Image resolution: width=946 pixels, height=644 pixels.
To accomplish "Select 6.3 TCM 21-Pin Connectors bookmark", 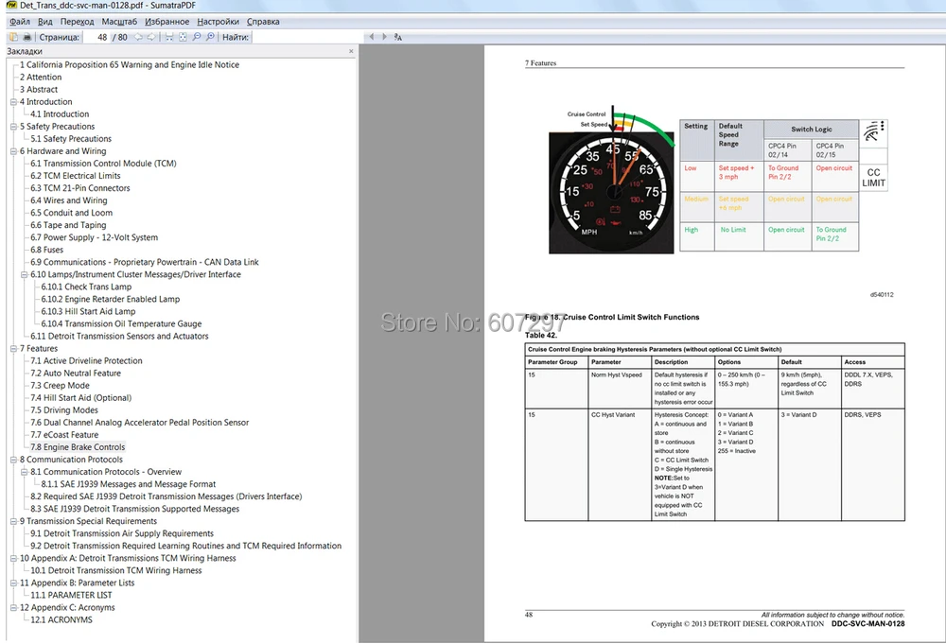I will [80, 188].
